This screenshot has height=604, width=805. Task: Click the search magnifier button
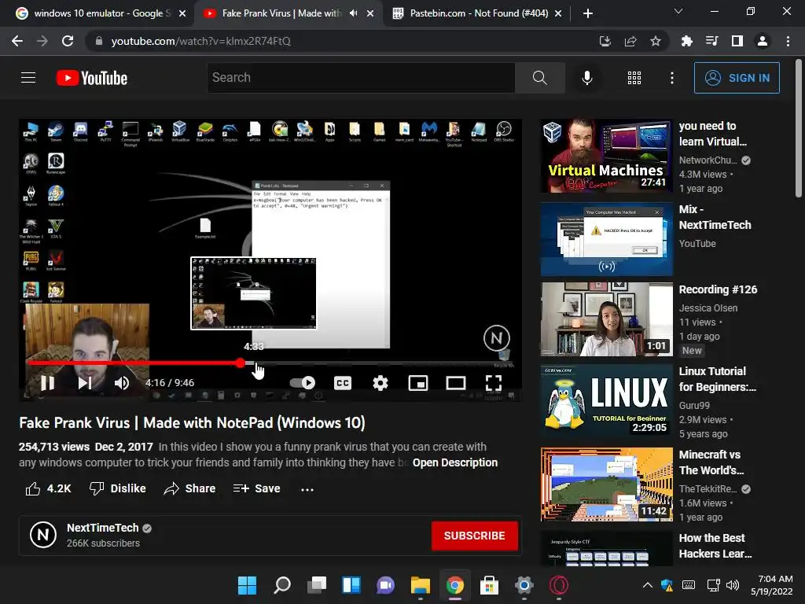[539, 78]
